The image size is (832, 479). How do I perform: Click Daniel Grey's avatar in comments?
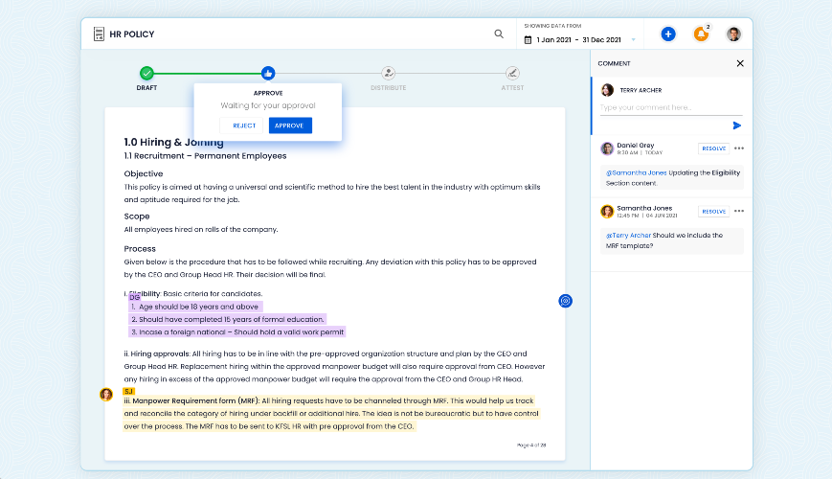[x=607, y=148]
